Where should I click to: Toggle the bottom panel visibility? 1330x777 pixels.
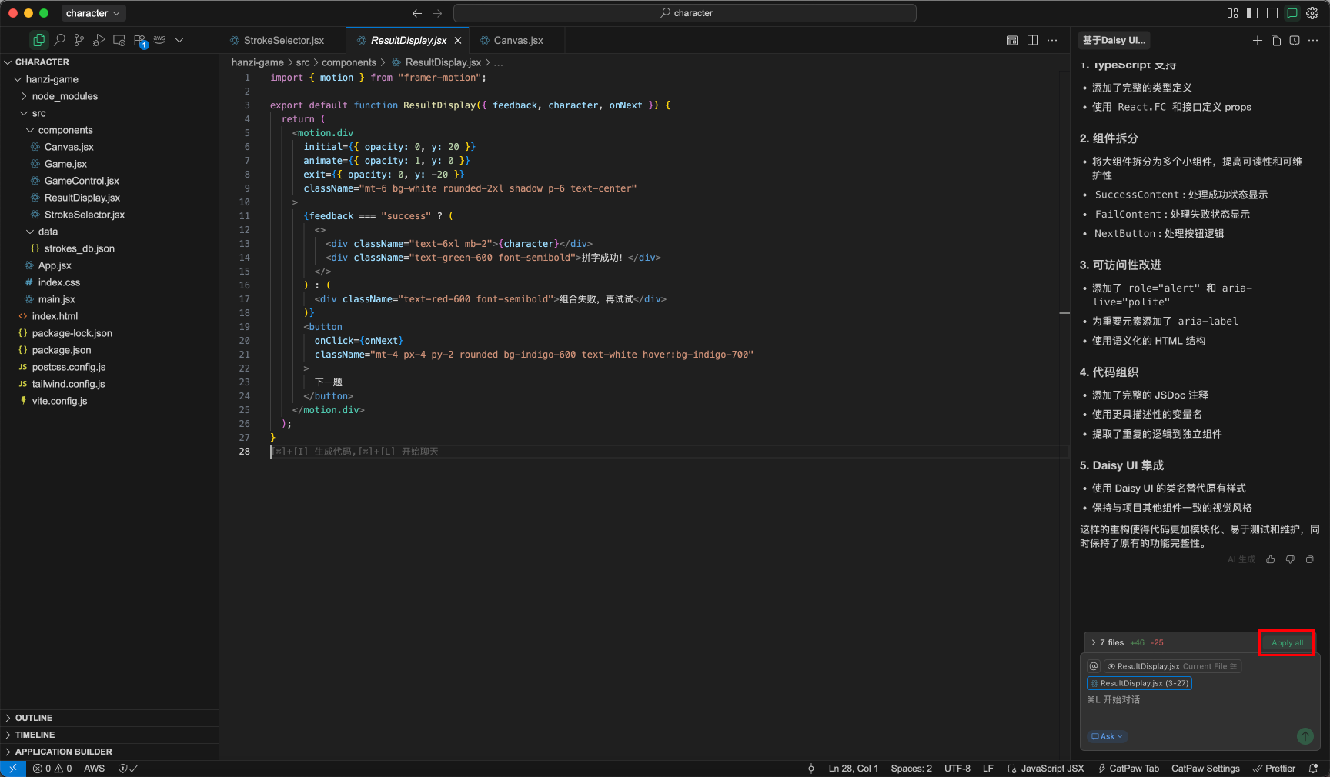[x=1272, y=13]
